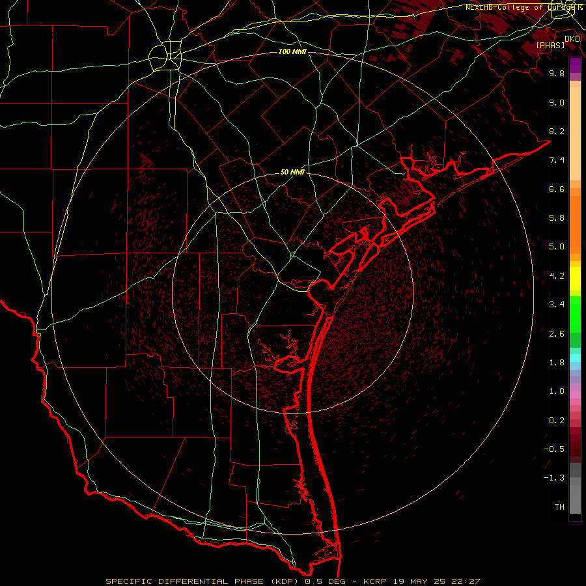The width and height of the screenshot is (586, 586).
Task: Click the "0.2" scale value
Action: (557, 421)
